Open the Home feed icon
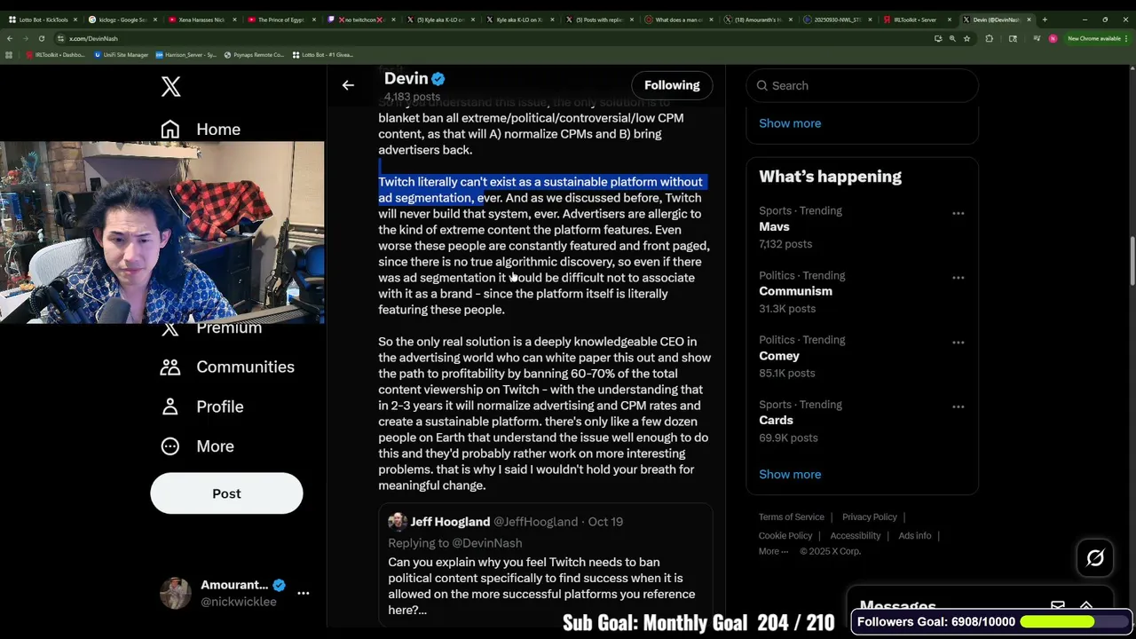This screenshot has width=1136, height=639. point(170,130)
